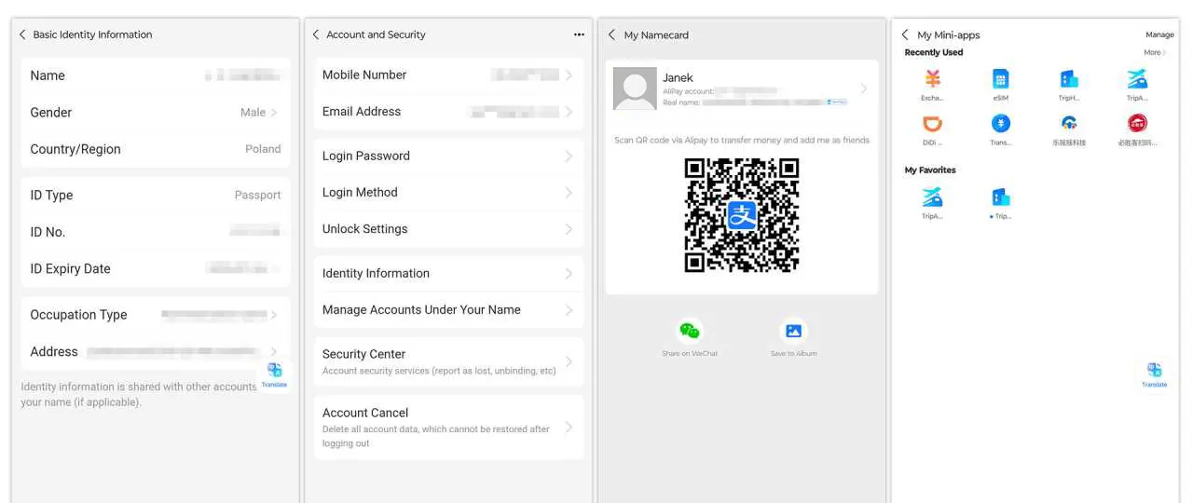This screenshot has height=503, width=1193.
Task: Click the Name row
Action: click(x=156, y=75)
